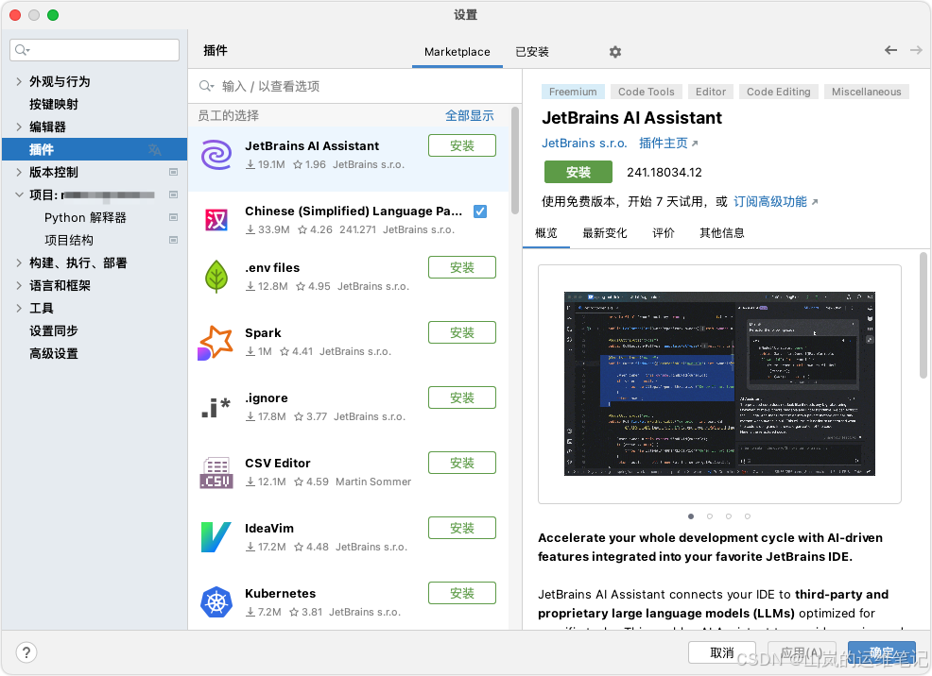Viewport: 932px width, 676px height.
Task: Expand the 语言和框架 section
Action: pyautogui.click(x=19, y=285)
